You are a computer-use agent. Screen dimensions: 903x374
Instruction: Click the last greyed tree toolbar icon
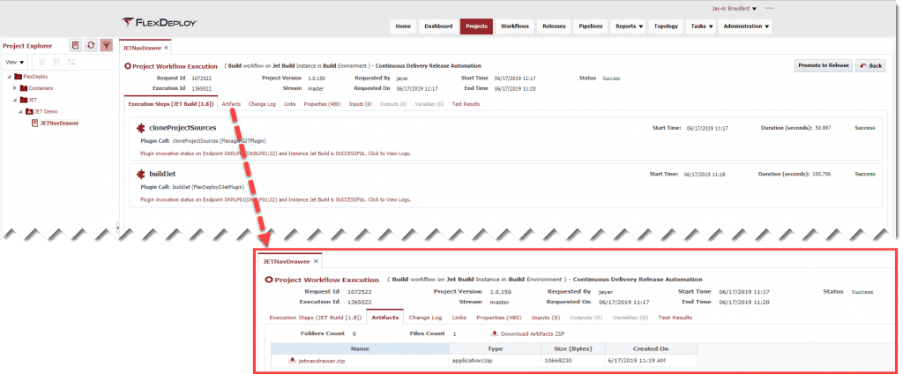[x=72, y=63]
